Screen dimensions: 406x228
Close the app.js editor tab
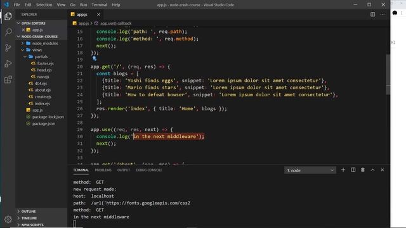click(98, 15)
